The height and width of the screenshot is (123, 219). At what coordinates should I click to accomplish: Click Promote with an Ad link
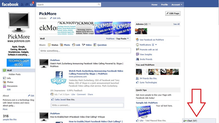coord(149,49)
